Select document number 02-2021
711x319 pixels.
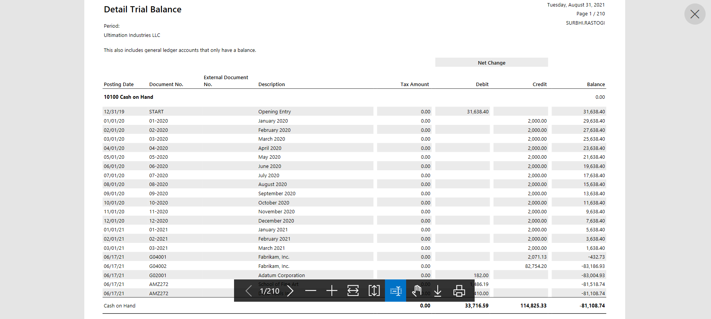(x=159, y=239)
